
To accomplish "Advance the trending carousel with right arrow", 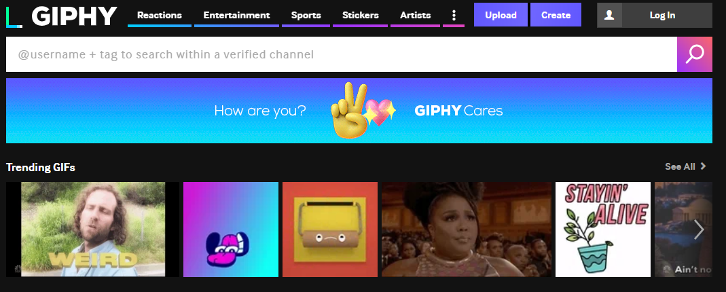I will (x=699, y=230).
